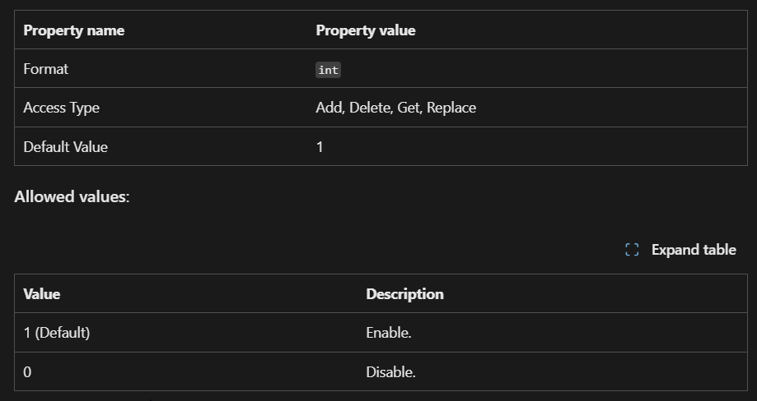Select the Property name column header
The width and height of the screenshot is (757, 401).
(x=73, y=30)
